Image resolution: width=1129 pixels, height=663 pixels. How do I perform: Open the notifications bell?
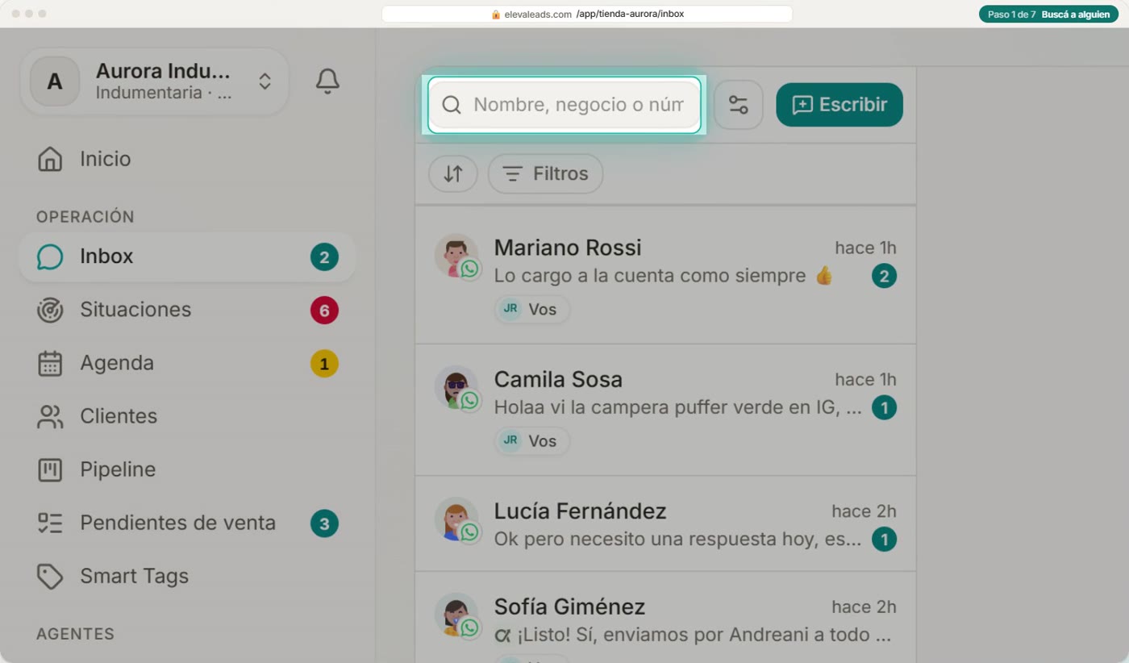click(x=327, y=81)
